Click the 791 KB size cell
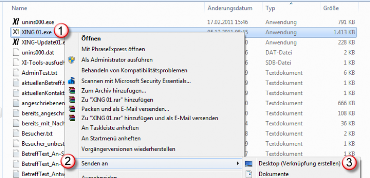Viewport: 370px width, 178px height. 347,22
